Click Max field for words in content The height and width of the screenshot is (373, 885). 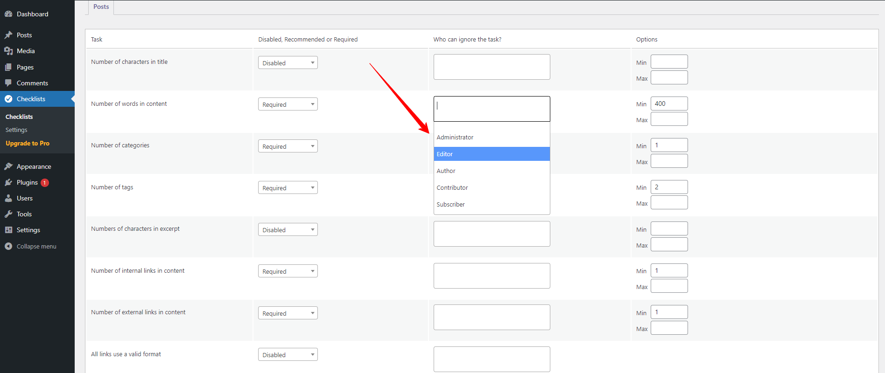pyautogui.click(x=669, y=119)
